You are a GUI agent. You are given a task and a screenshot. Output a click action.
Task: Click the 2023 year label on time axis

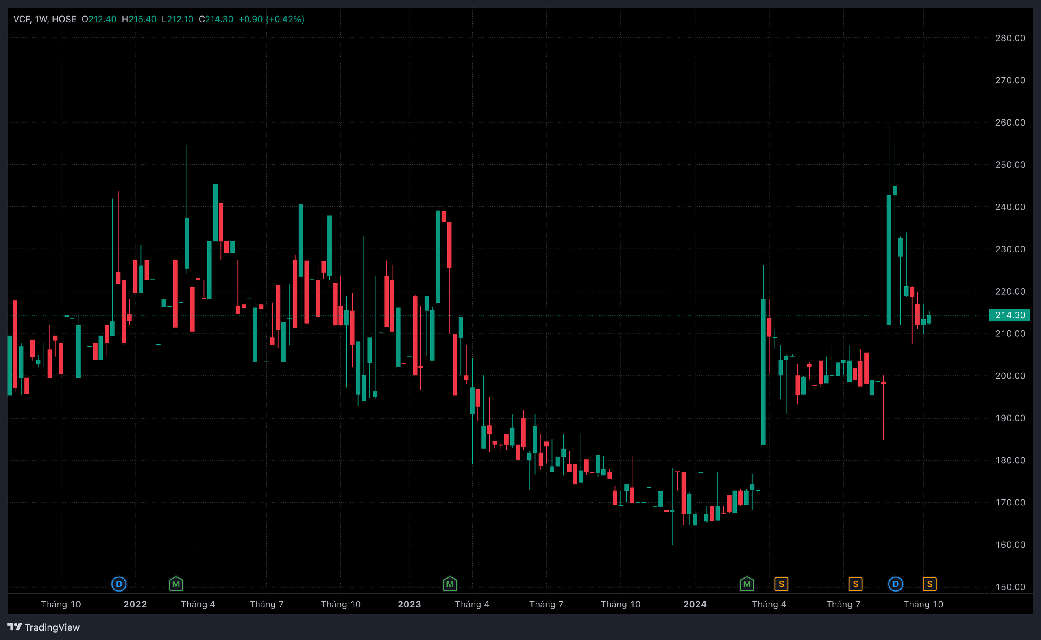tap(409, 605)
